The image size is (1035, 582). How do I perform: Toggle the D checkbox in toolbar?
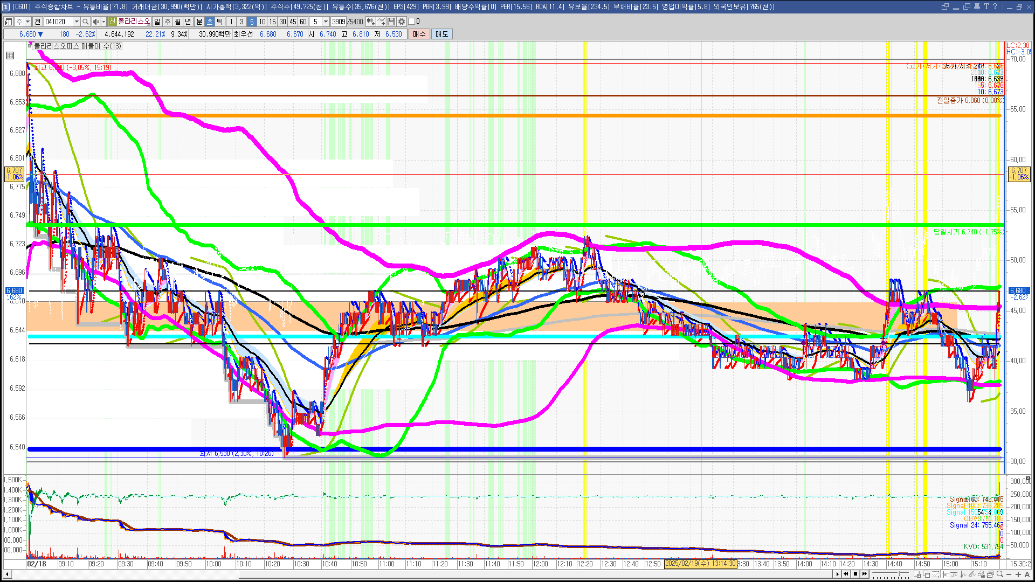[x=412, y=22]
